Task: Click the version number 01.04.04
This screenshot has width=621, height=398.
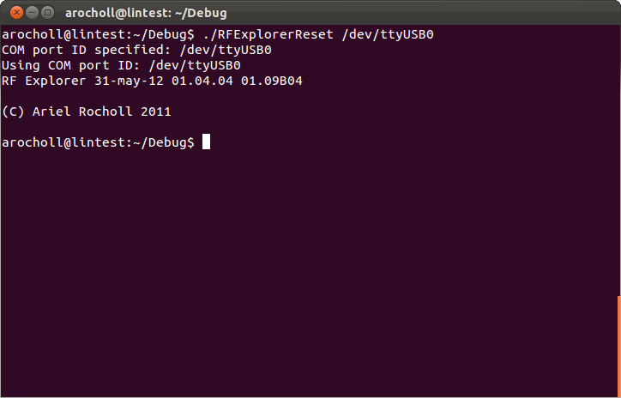Action: tap(202, 81)
